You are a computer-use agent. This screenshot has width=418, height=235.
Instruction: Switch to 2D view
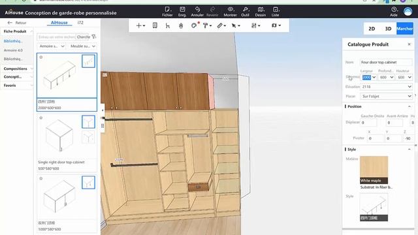(372, 29)
